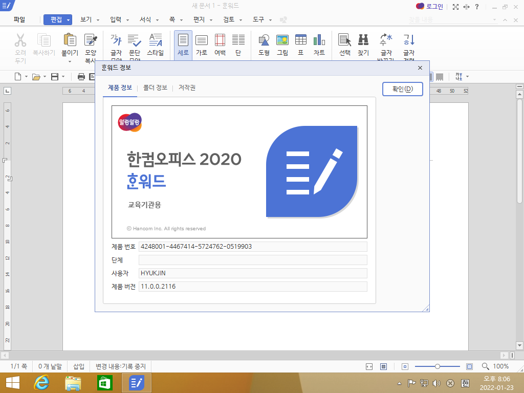Screen dimensions: 524x393
Task: Click the 로그인 link
Action: 434,7
